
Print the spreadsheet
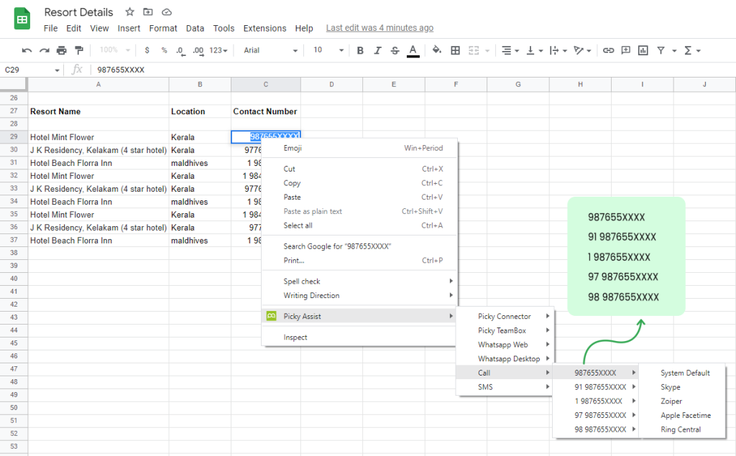(x=62, y=50)
